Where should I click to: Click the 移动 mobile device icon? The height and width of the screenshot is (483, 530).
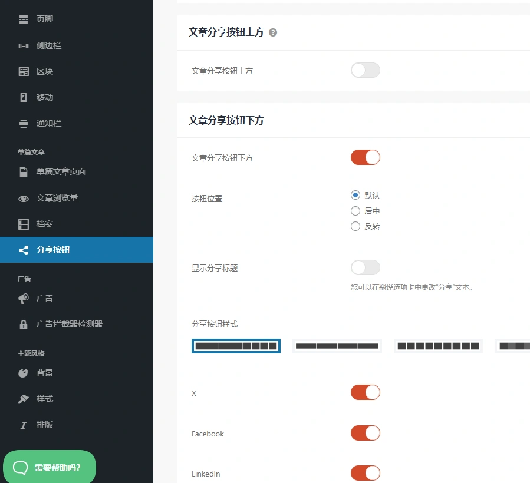click(x=23, y=97)
